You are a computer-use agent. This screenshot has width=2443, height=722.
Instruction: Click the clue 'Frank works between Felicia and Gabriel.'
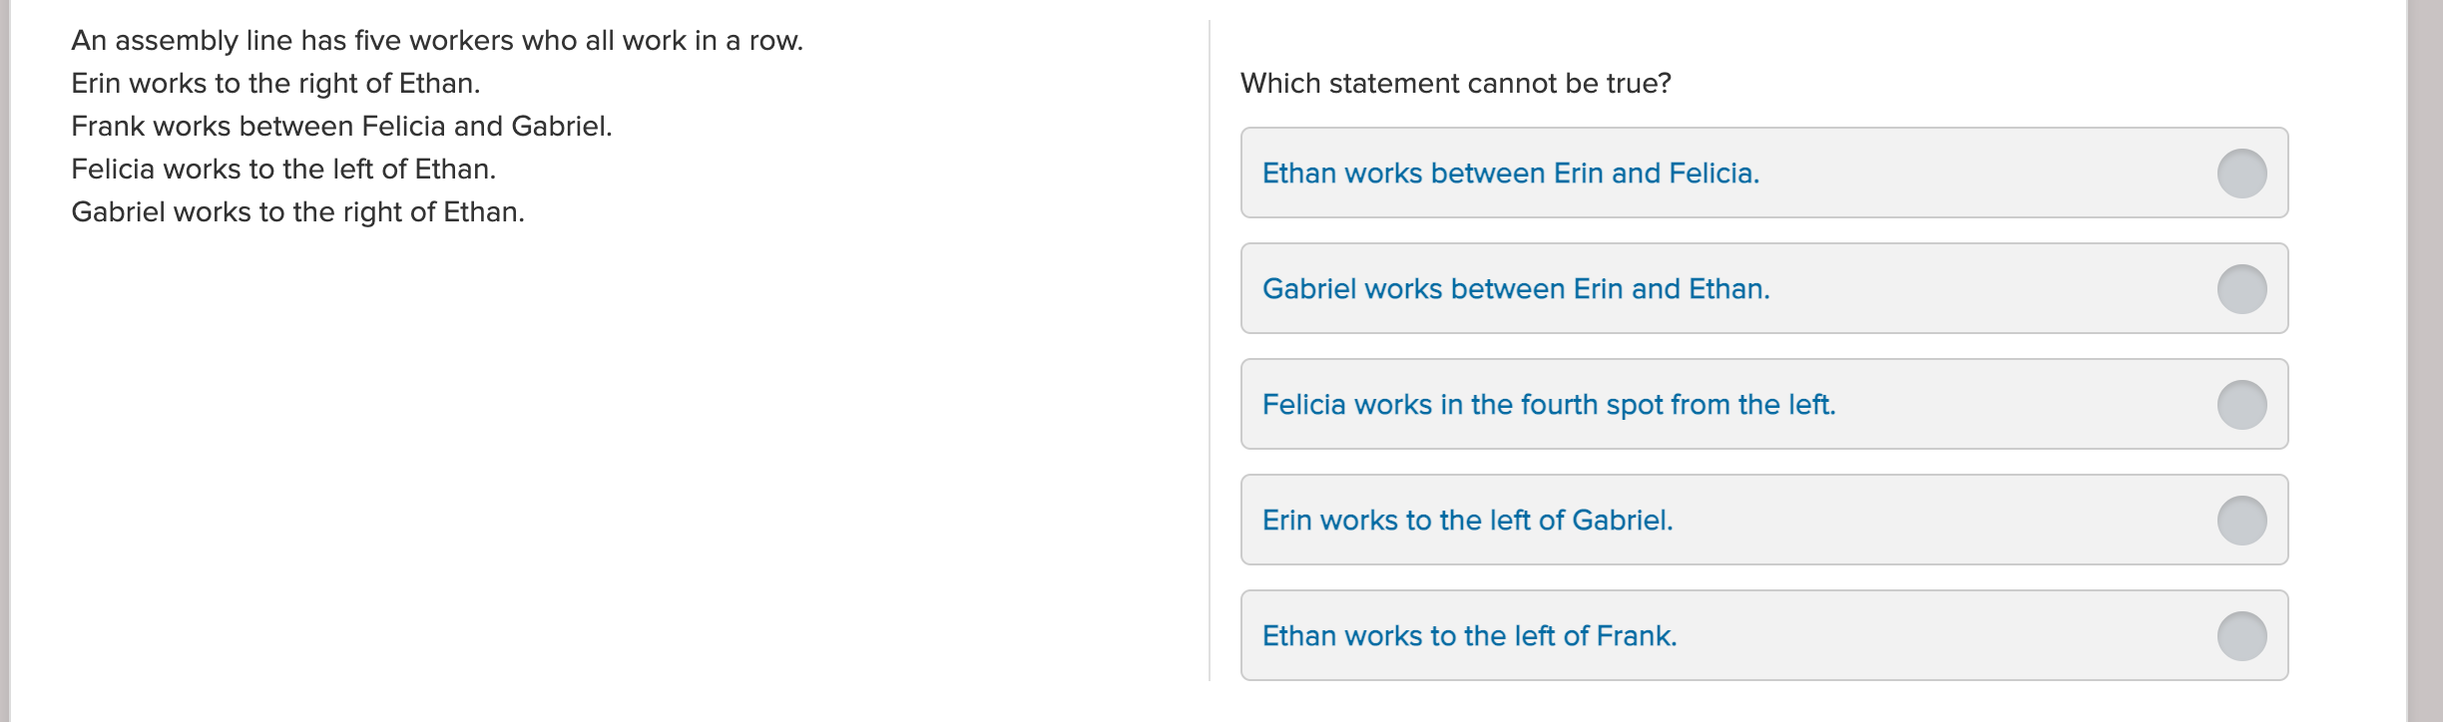341,127
